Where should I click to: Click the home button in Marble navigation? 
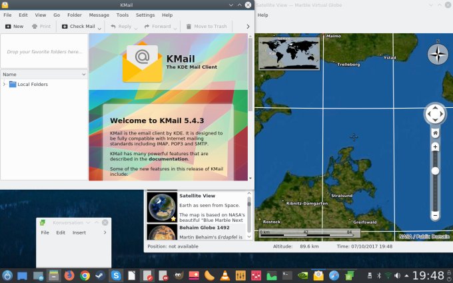point(434,115)
